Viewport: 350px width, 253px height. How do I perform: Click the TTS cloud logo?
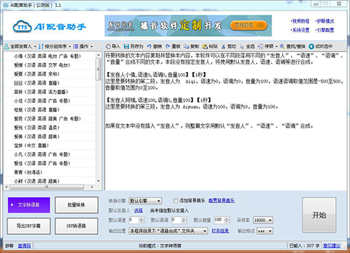pos(22,27)
